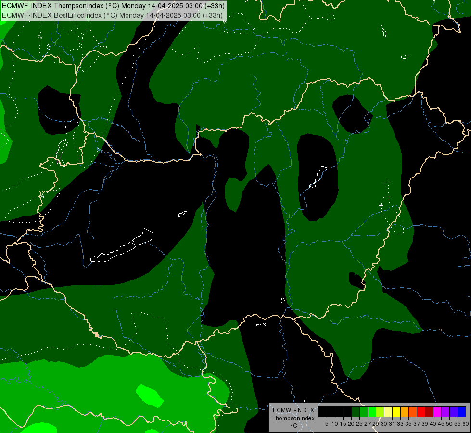This screenshot has height=433, width=471.
Task: Click the BestLiftedIndex title line in header
Action: [x=112, y=15]
